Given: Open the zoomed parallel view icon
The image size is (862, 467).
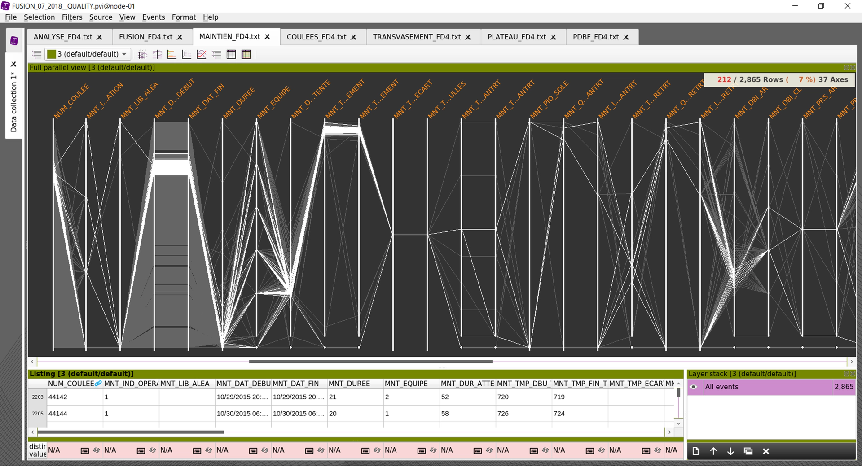Looking at the screenshot, I should 157,55.
